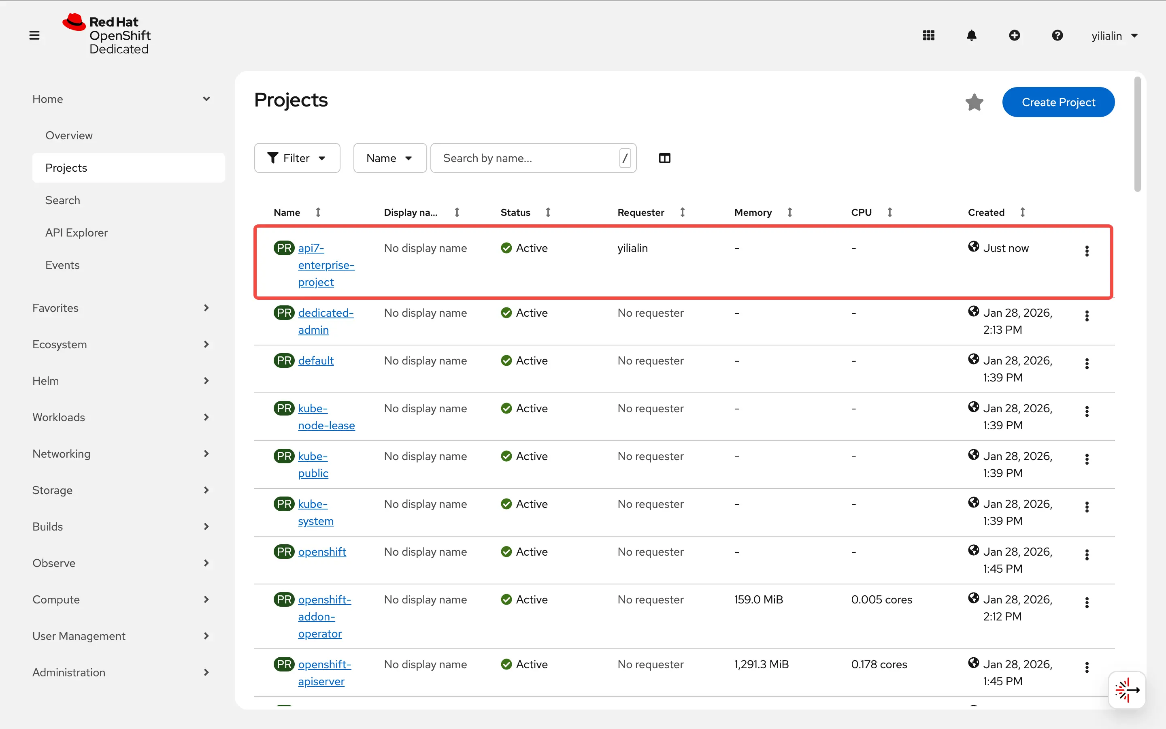Open kebab menu for openshift-apiserver row
The height and width of the screenshot is (729, 1166).
click(x=1087, y=667)
